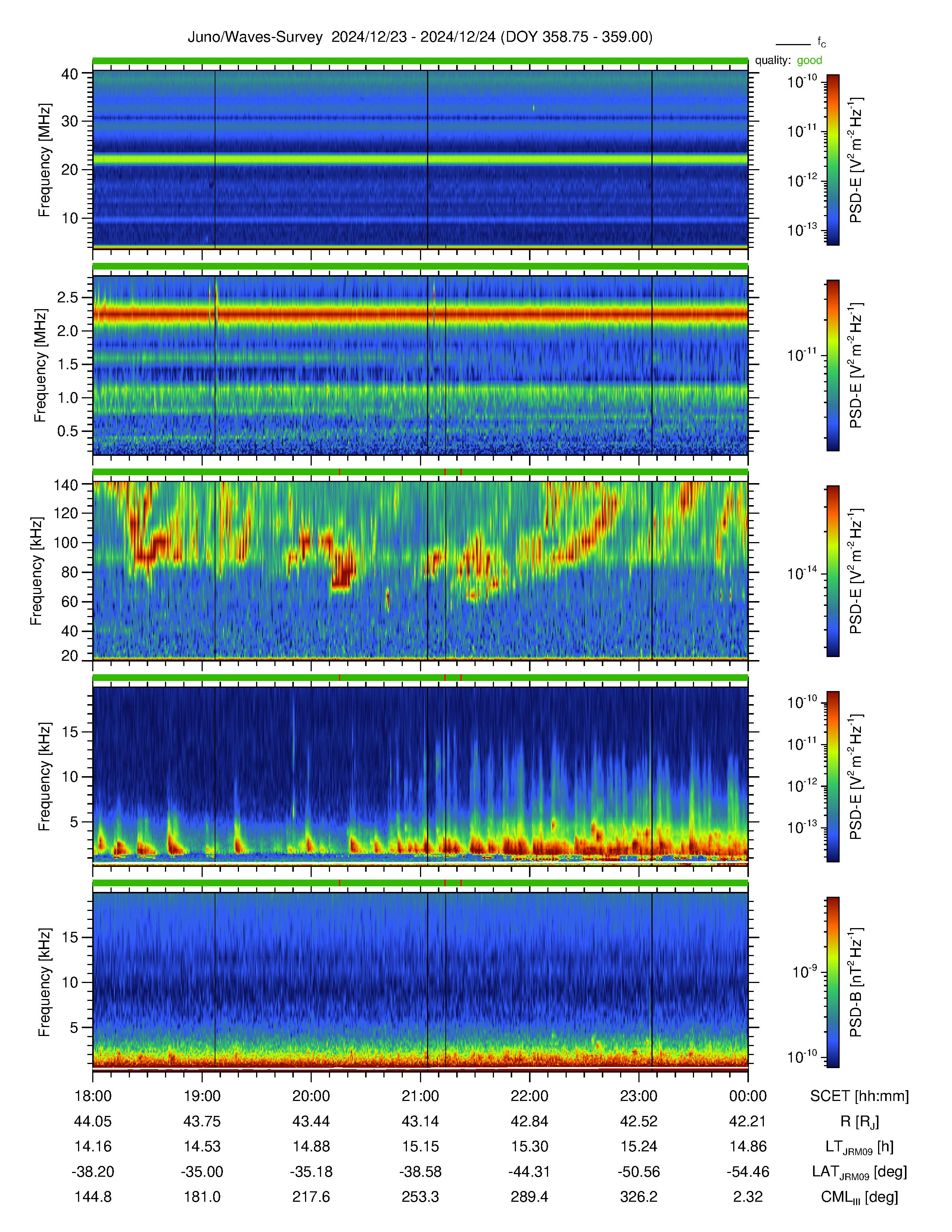
Task: Click the Juno/Waves-Survey plot title
Action: (x=420, y=37)
